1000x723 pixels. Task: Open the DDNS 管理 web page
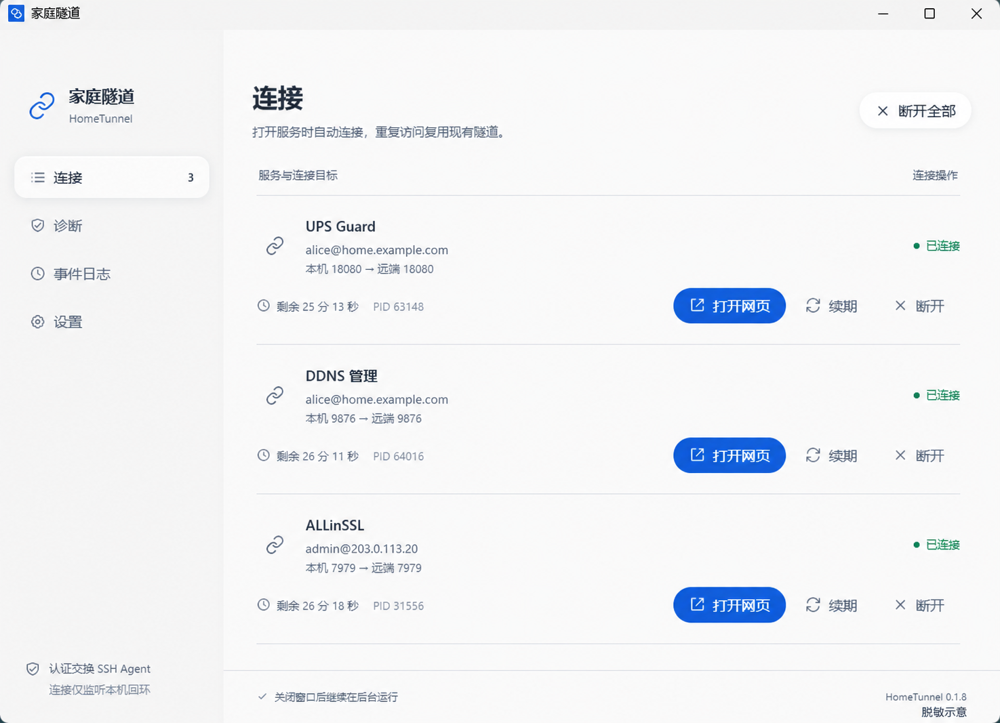point(729,455)
